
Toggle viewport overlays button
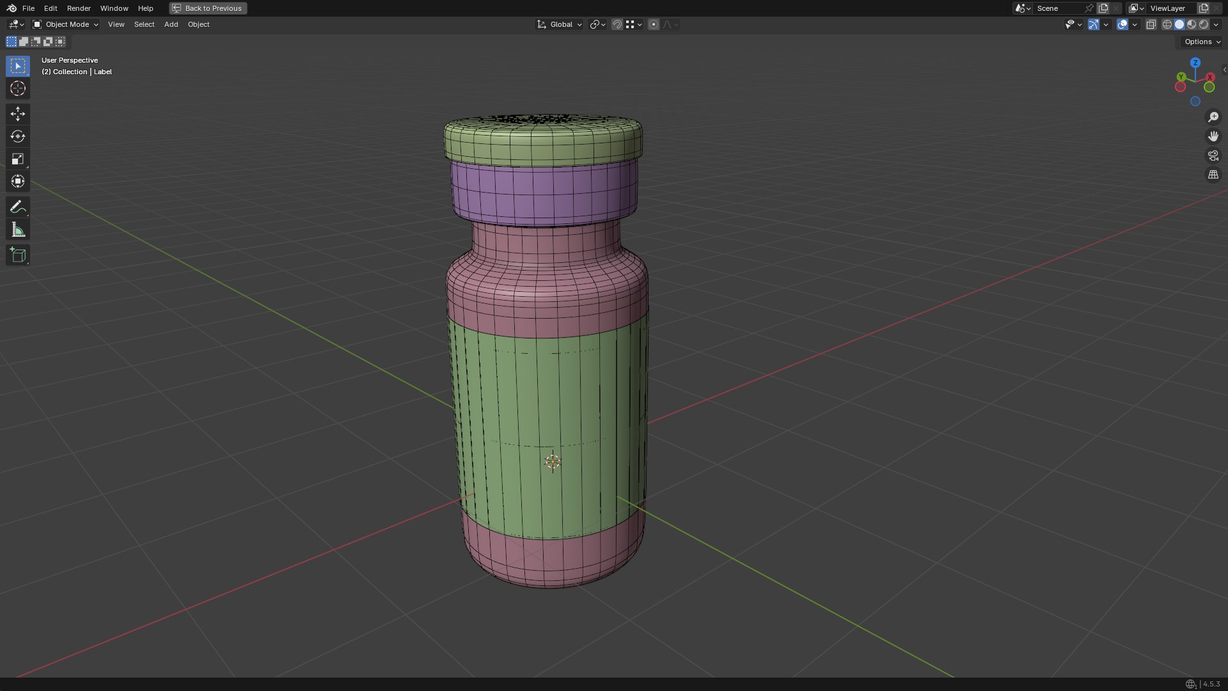click(1122, 24)
